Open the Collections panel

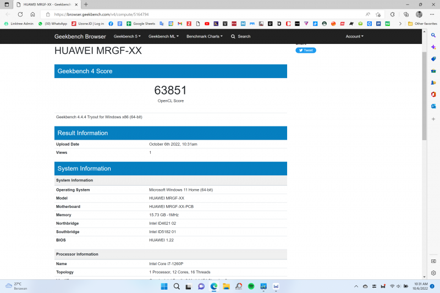406,14
